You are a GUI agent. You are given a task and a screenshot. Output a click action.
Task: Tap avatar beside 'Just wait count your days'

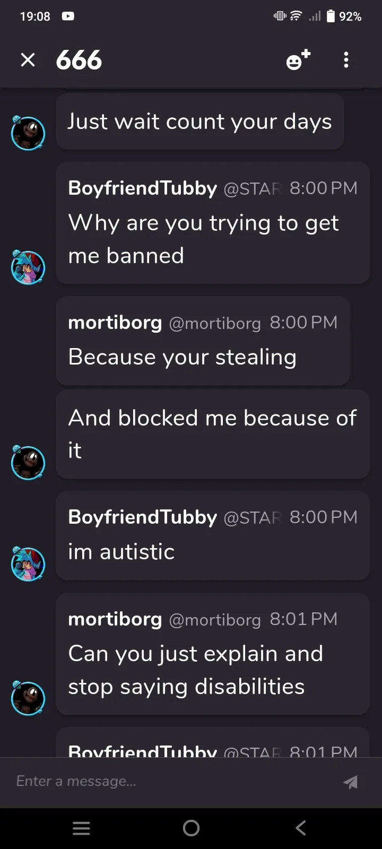(28, 133)
